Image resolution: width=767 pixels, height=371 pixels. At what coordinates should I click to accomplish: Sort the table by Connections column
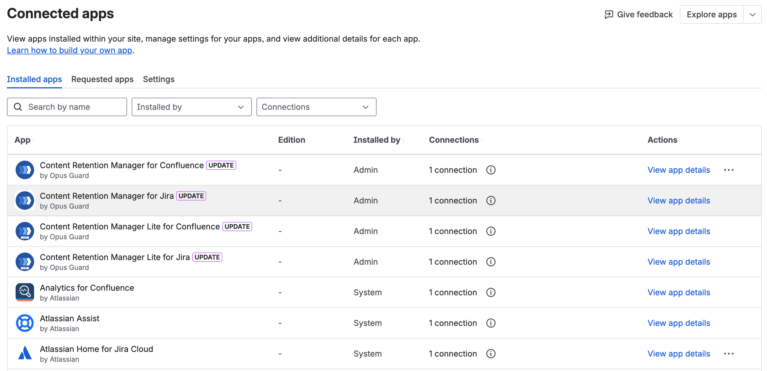tap(481, 140)
